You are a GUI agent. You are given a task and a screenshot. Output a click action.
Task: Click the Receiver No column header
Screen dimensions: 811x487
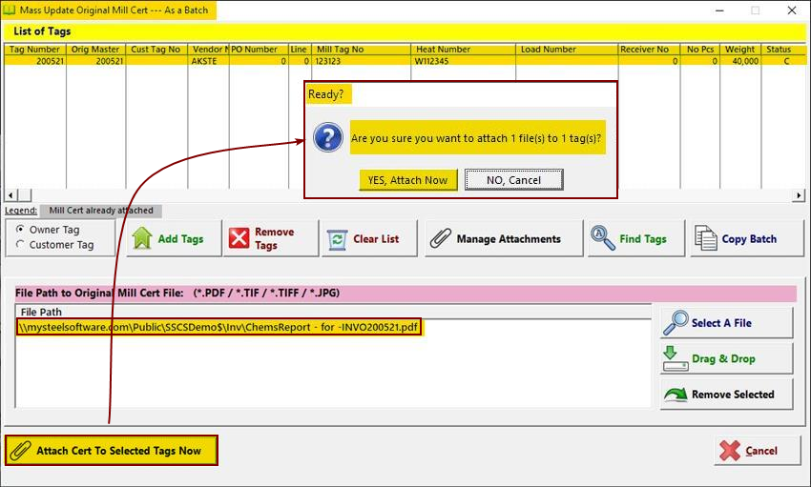(x=649, y=50)
